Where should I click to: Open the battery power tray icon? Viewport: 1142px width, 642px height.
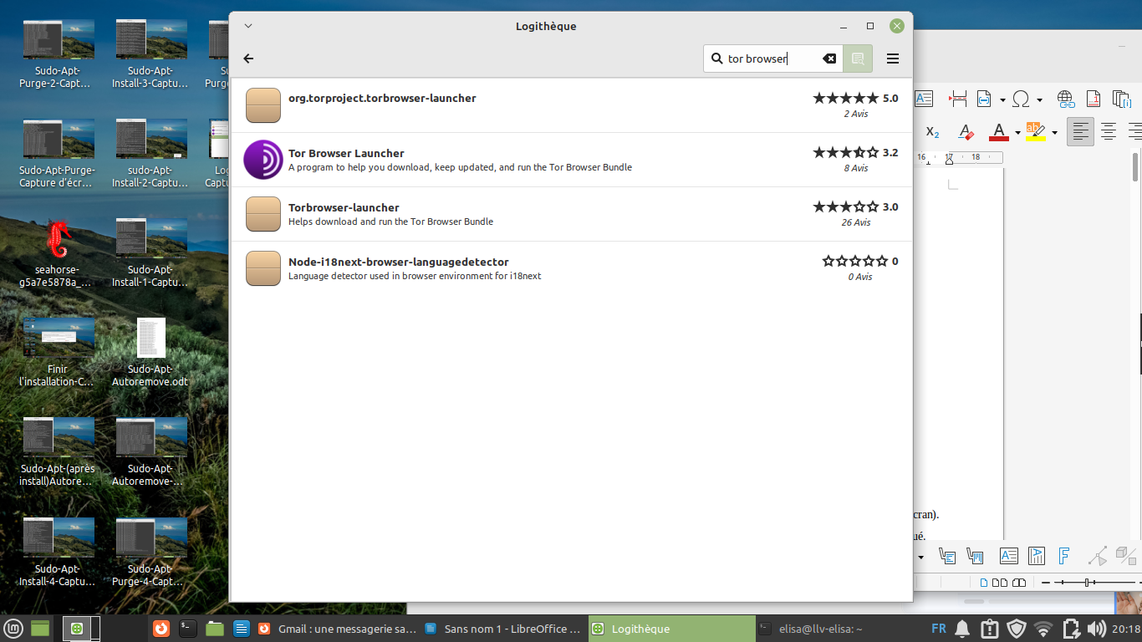click(x=1070, y=629)
